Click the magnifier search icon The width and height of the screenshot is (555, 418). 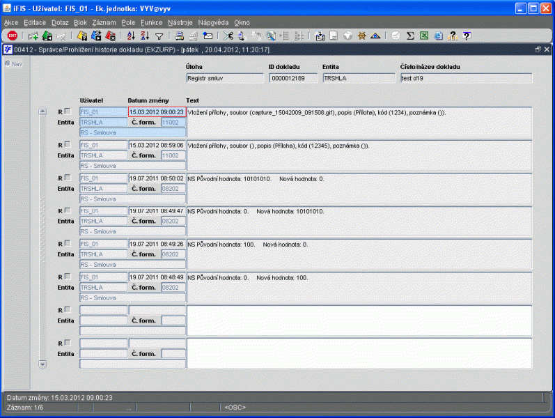click(x=271, y=36)
